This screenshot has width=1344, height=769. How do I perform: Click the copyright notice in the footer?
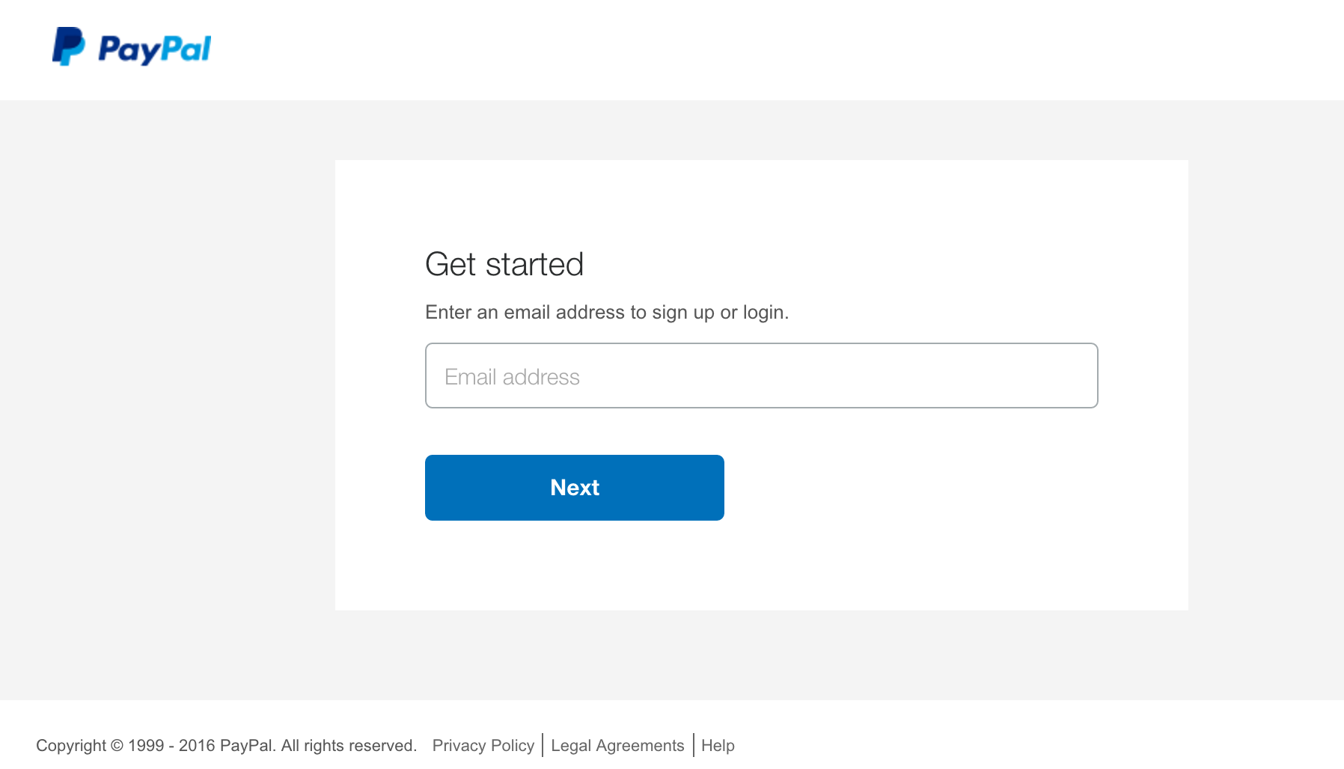coord(226,746)
